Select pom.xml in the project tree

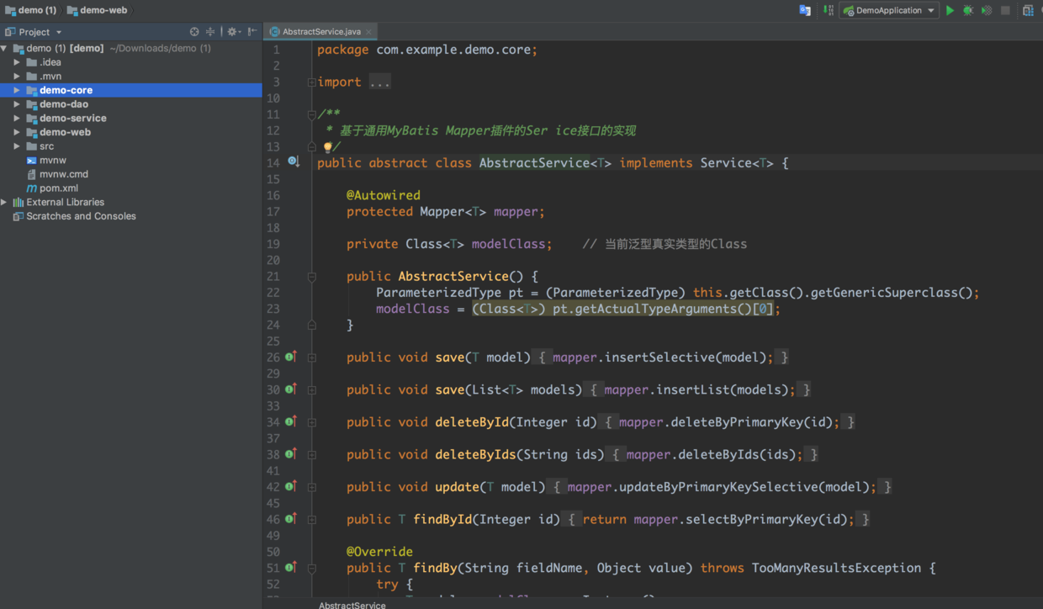point(59,188)
